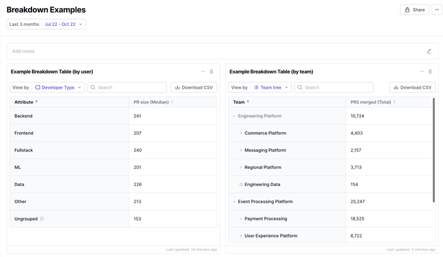Click the Share button
Viewport: 443px width, 257px height.
pyautogui.click(x=414, y=10)
